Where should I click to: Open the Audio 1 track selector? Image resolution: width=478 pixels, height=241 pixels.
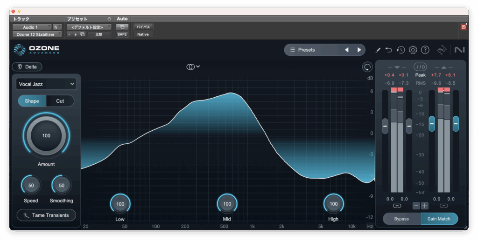[x=32, y=27]
